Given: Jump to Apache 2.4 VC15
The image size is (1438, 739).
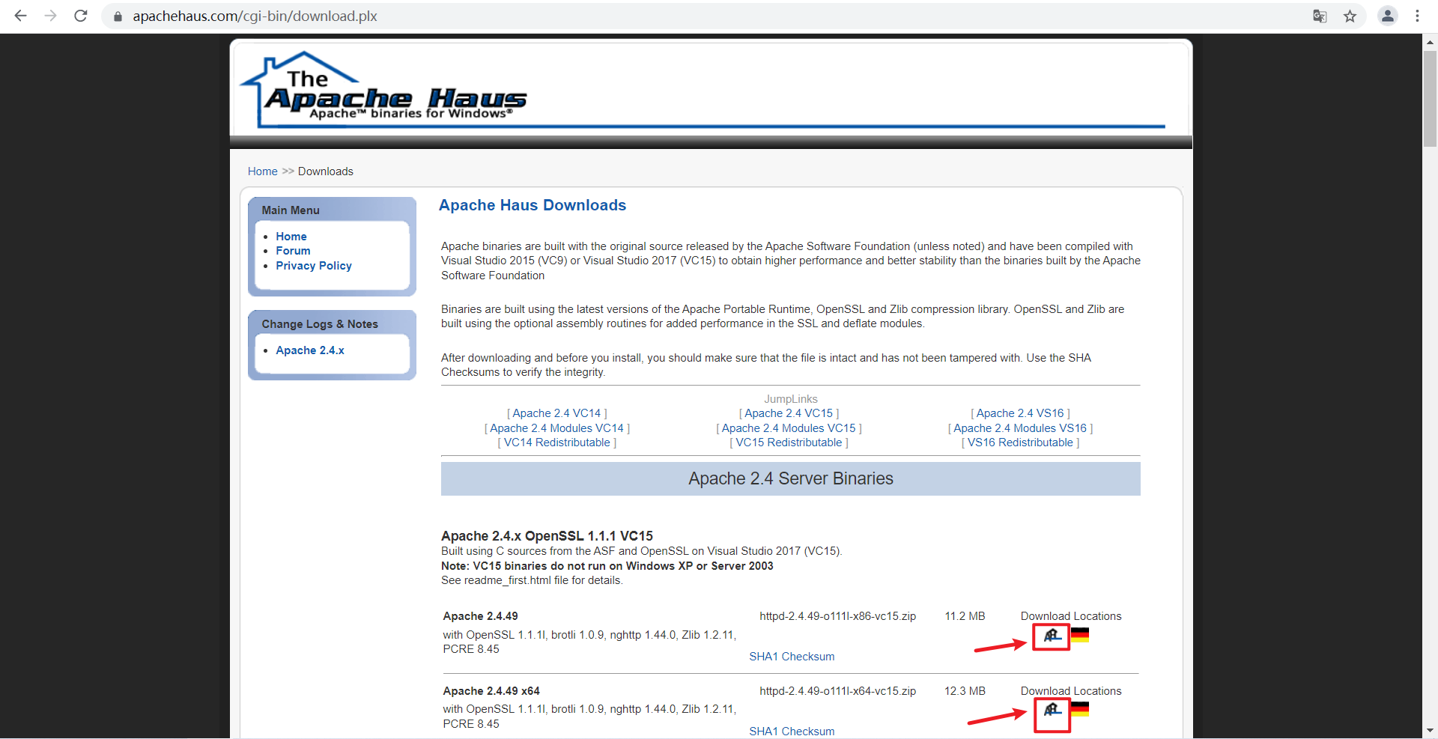Looking at the screenshot, I should pyautogui.click(x=789, y=413).
